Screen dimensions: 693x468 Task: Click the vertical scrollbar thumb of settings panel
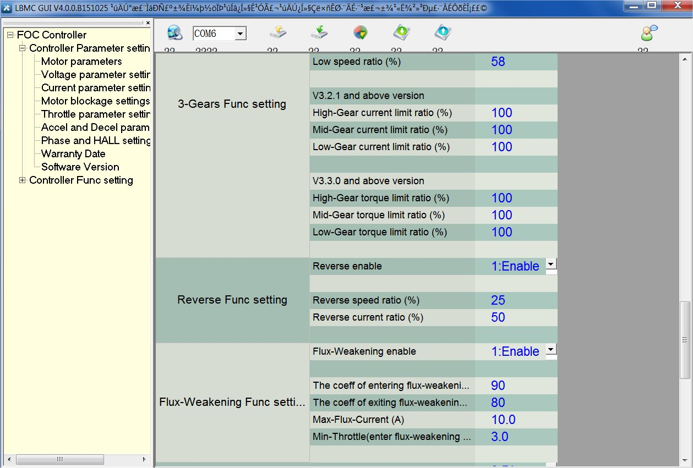685,339
